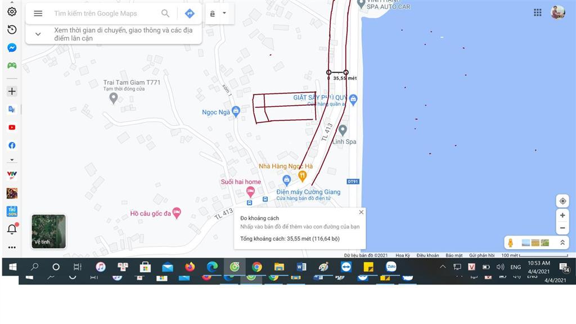
Task: Switch to satellite view (Vệ tinh) thumbnail
Action: point(48,231)
